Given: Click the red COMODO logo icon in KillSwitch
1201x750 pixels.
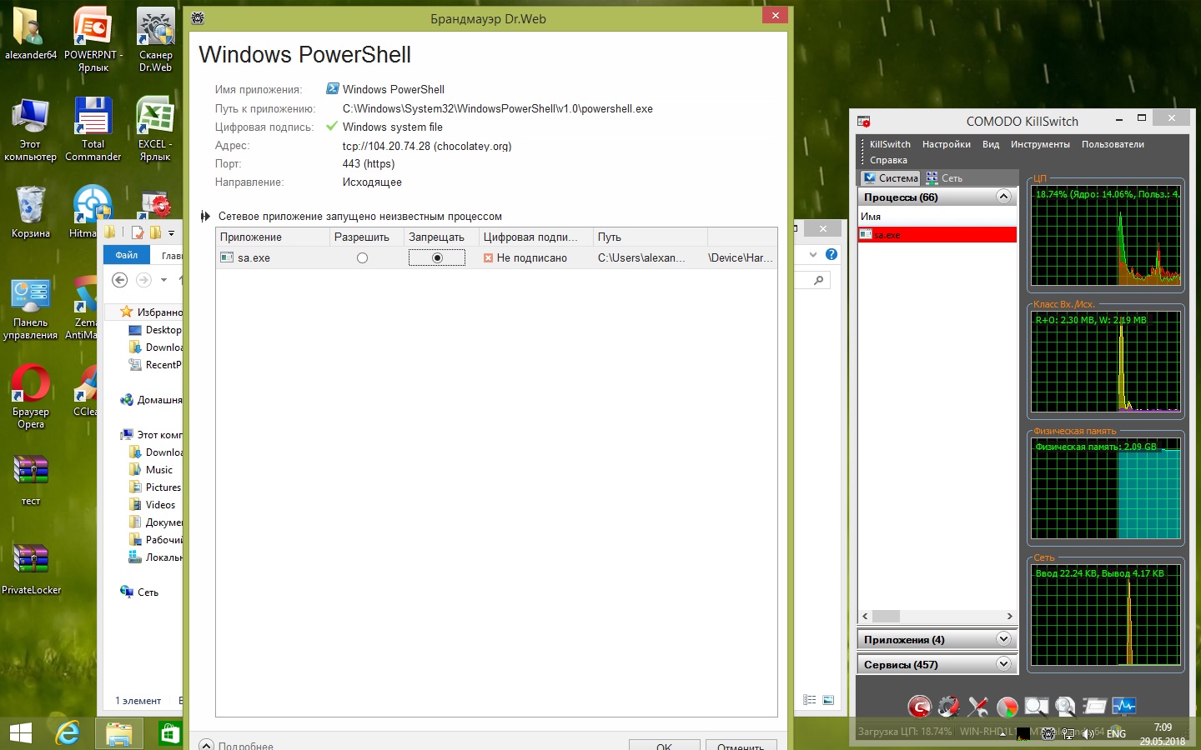Looking at the screenshot, I should (x=919, y=707).
